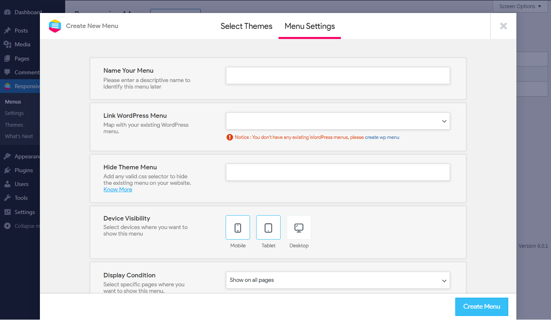551x320 pixels.
Task: Open Plugins via its plug icon
Action: click(7, 170)
